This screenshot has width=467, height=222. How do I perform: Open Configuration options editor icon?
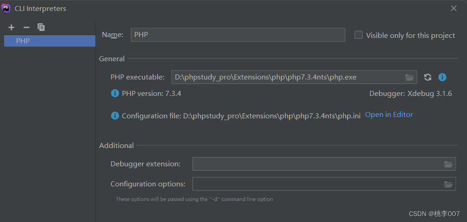coord(448,185)
